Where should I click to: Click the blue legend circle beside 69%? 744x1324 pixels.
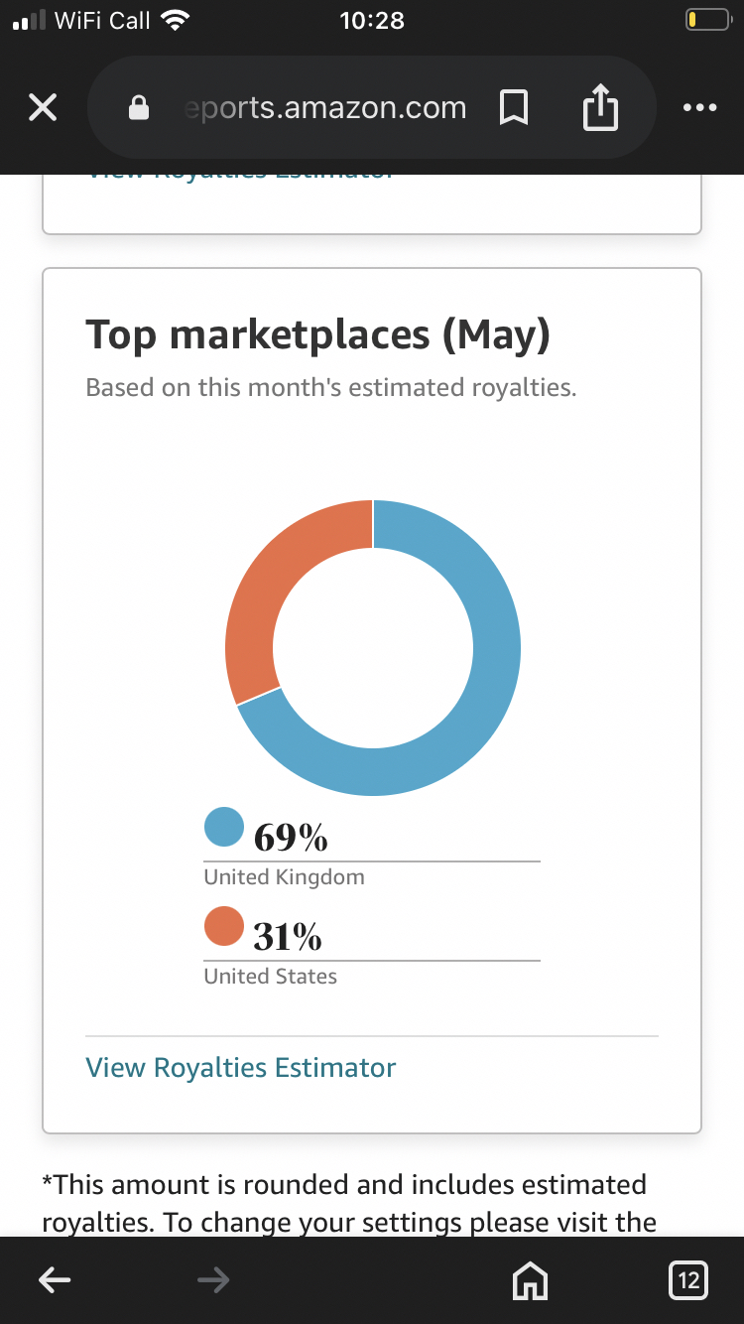point(224,827)
